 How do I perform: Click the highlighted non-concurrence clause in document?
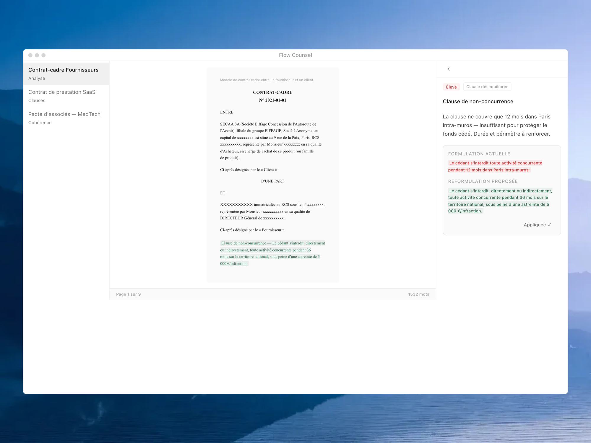pyautogui.click(x=272, y=253)
